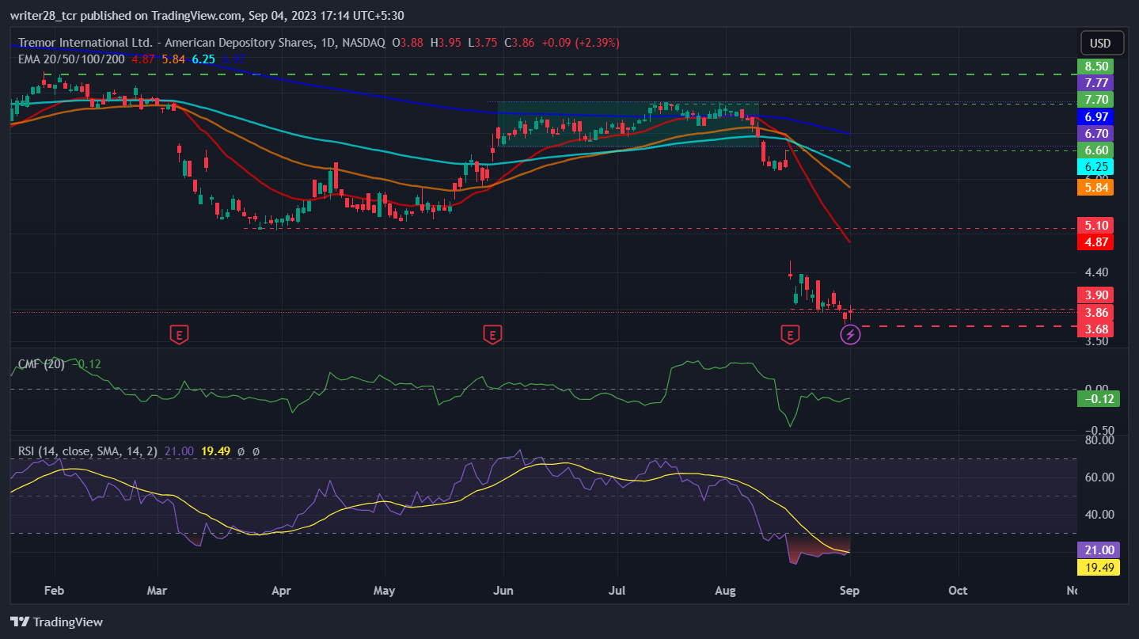The height and width of the screenshot is (639, 1139).
Task: Click the yellow 19.49 RSI-SMA axis label
Action: (x=1099, y=568)
